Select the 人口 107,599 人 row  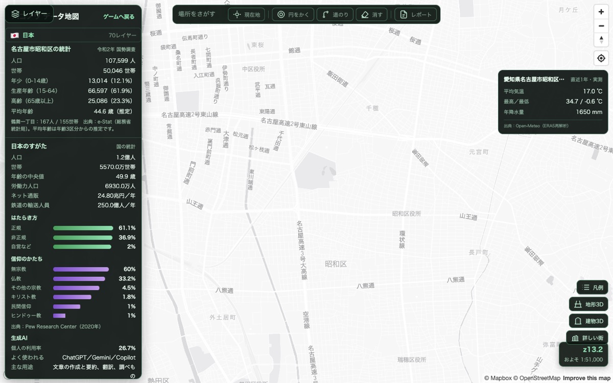click(73, 60)
